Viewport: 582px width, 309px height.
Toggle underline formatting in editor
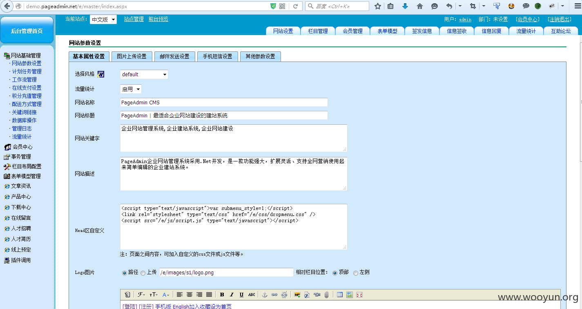click(x=242, y=295)
